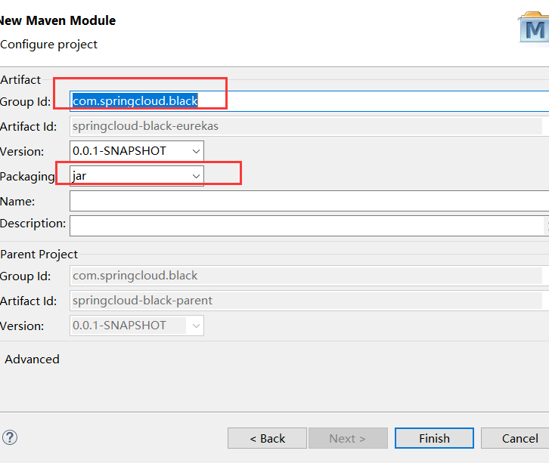Click the help question mark icon
This screenshot has width=549, height=463.
tap(10, 437)
